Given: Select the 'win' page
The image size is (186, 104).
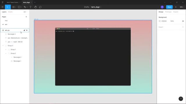Looking at the screenshot, I should [6, 25].
